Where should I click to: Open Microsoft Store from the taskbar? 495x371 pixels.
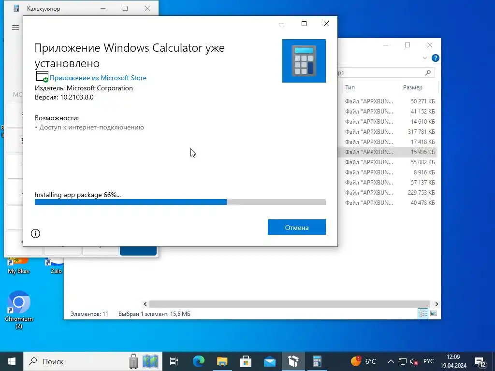pyautogui.click(x=246, y=361)
